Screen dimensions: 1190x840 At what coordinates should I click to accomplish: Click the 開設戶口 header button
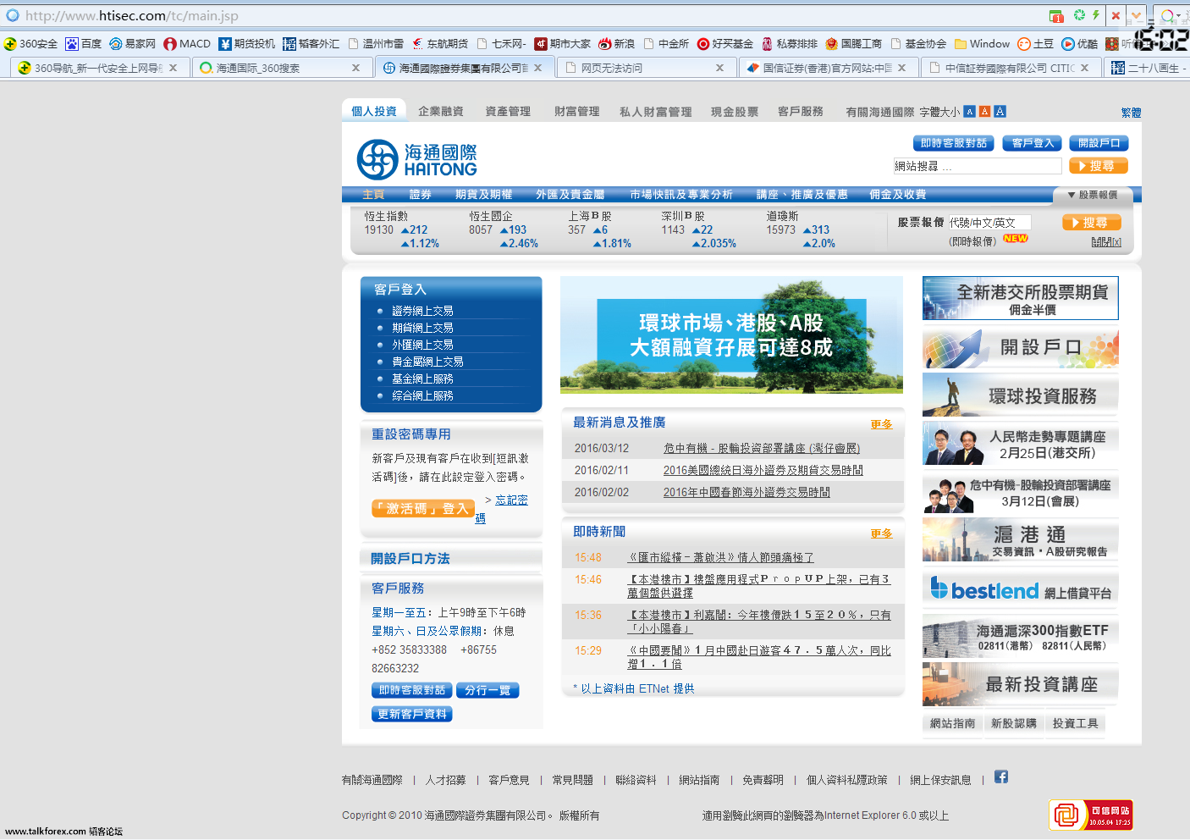[x=1099, y=143]
